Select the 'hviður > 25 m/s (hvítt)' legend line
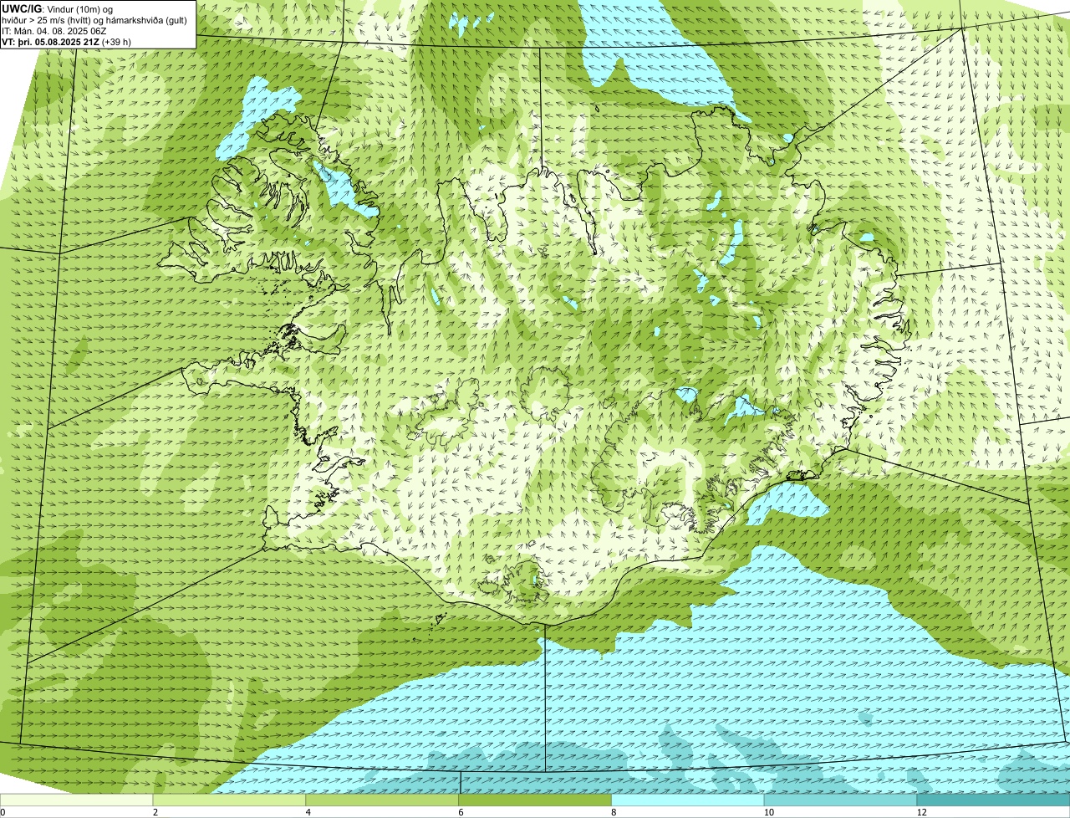1070x818 pixels. tap(94, 19)
